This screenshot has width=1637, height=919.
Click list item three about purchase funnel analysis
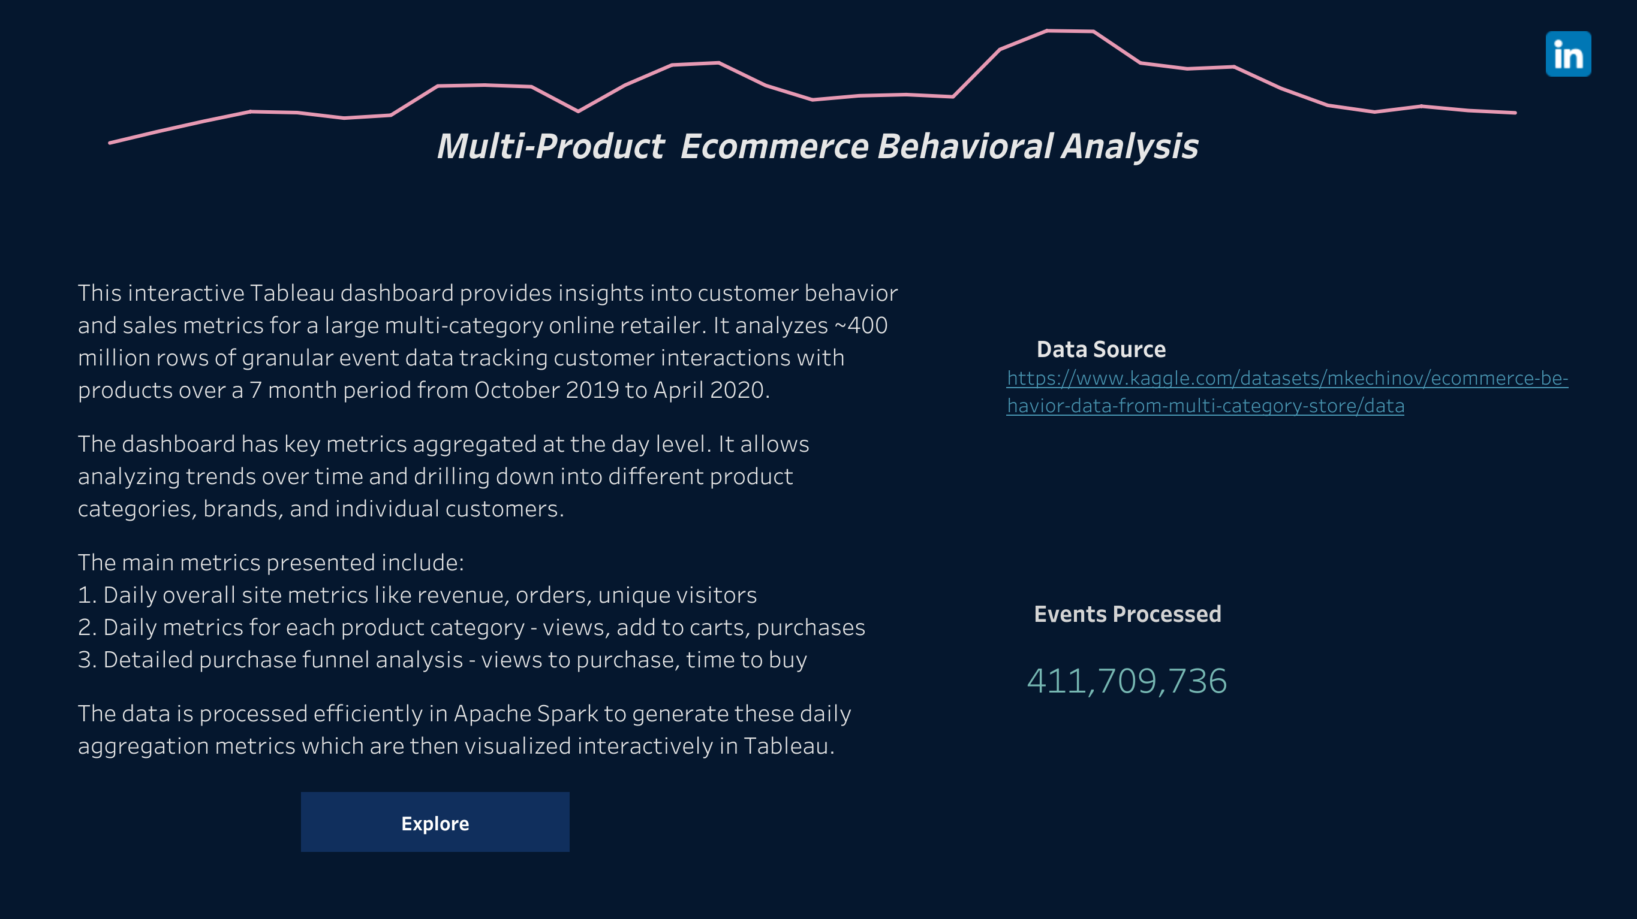click(443, 660)
